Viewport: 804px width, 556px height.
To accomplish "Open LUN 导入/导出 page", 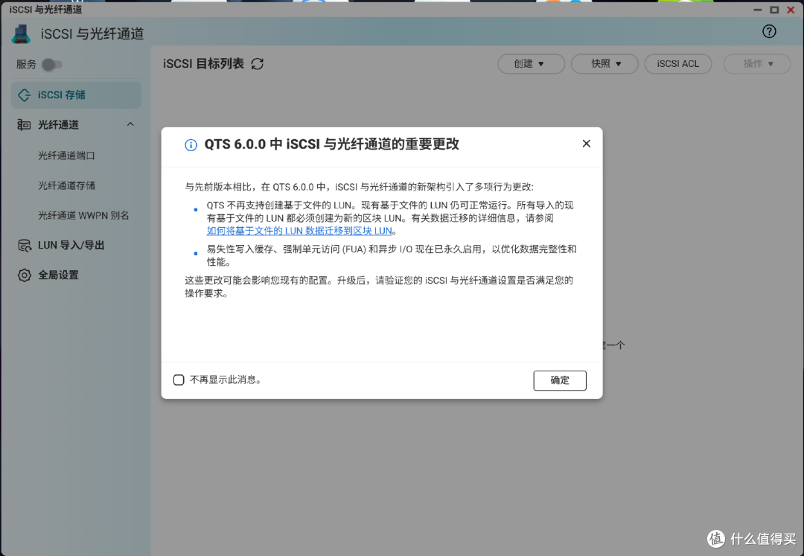I will (x=71, y=246).
